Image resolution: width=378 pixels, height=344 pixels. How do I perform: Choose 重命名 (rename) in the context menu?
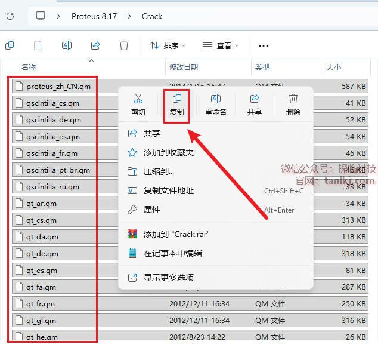[215, 105]
